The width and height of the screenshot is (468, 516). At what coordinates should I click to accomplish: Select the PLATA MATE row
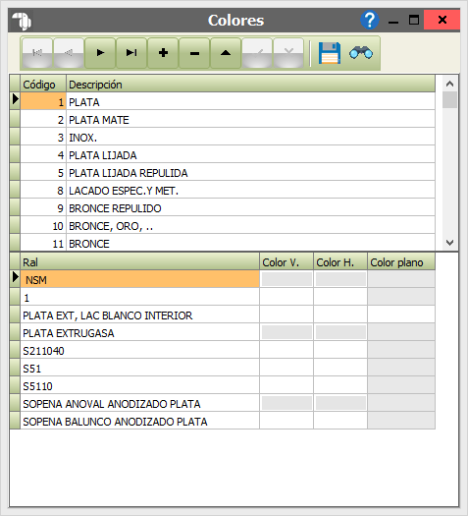[x=228, y=120]
